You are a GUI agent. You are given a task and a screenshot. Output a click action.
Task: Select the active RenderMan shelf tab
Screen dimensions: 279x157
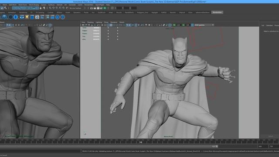point(217,13)
